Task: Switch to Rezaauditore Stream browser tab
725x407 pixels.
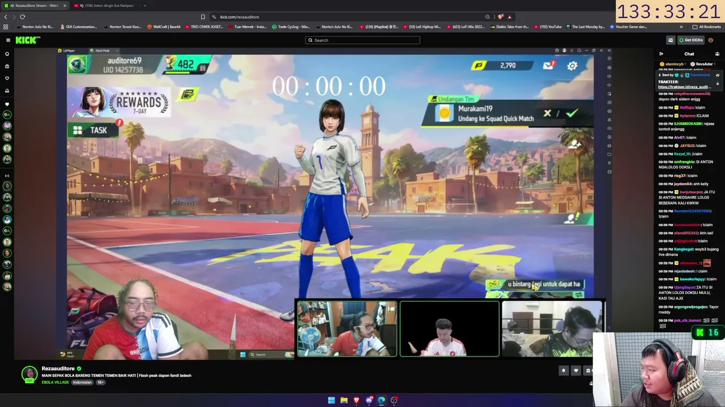Action: pos(35,6)
